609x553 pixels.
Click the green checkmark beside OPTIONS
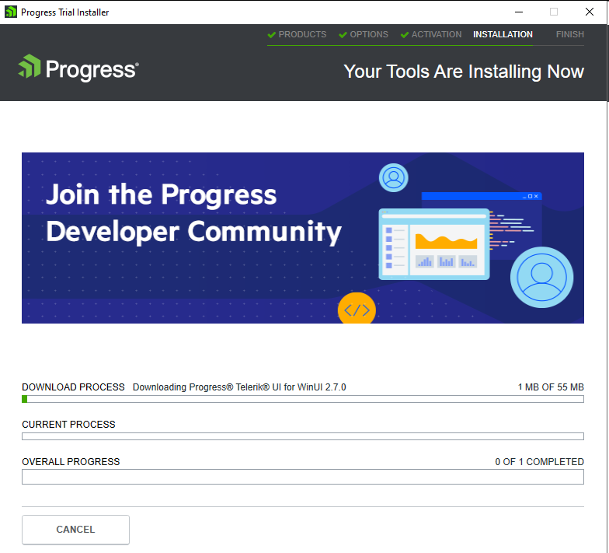343,34
